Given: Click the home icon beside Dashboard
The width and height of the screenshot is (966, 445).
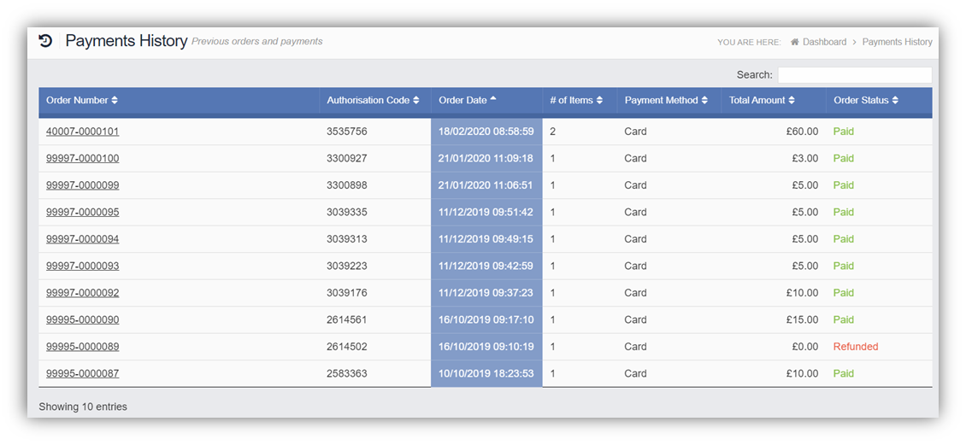Looking at the screenshot, I should (x=795, y=42).
